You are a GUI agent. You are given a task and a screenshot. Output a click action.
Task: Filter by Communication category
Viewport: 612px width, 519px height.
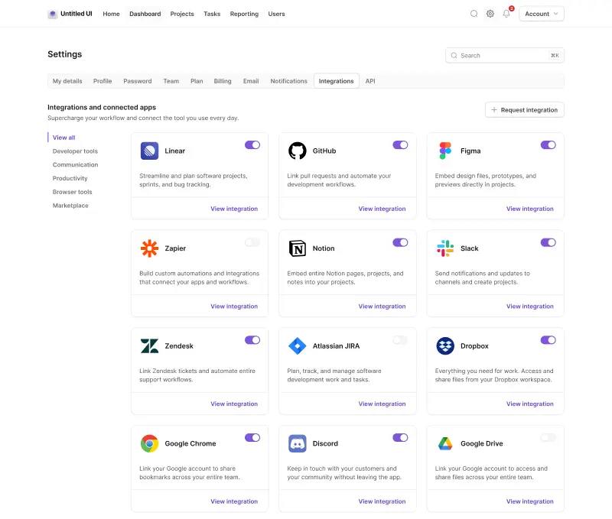(75, 165)
